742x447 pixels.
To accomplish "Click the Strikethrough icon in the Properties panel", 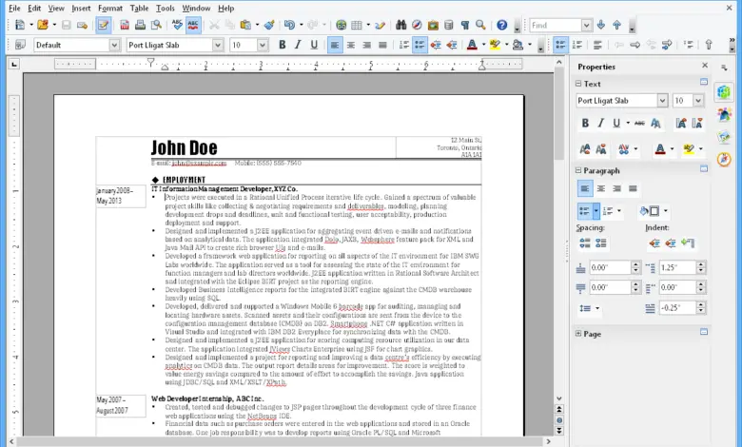I will (x=637, y=123).
